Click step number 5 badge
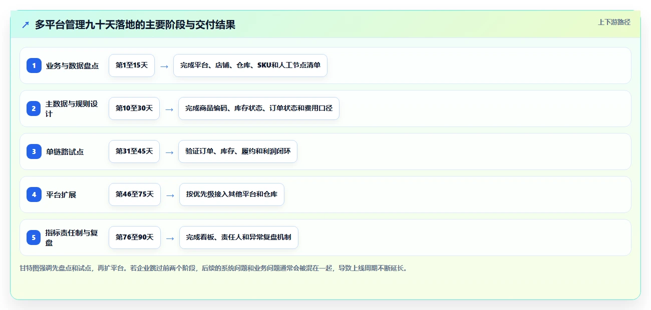This screenshot has height=310, width=651. coord(34,237)
